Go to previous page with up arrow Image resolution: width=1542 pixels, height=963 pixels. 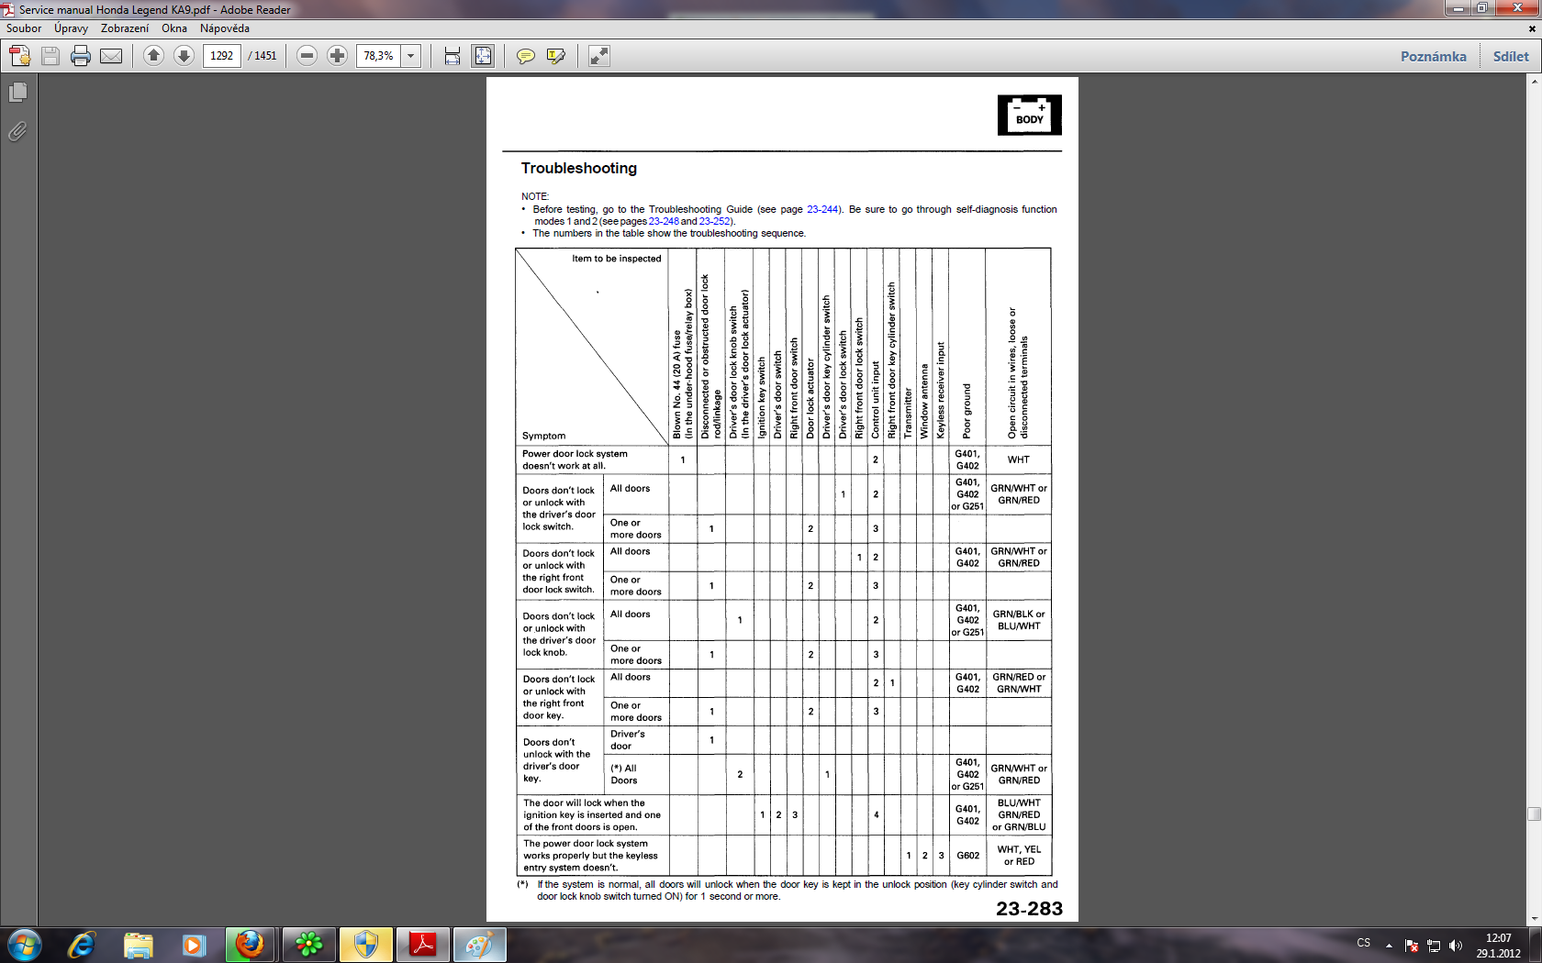click(154, 56)
